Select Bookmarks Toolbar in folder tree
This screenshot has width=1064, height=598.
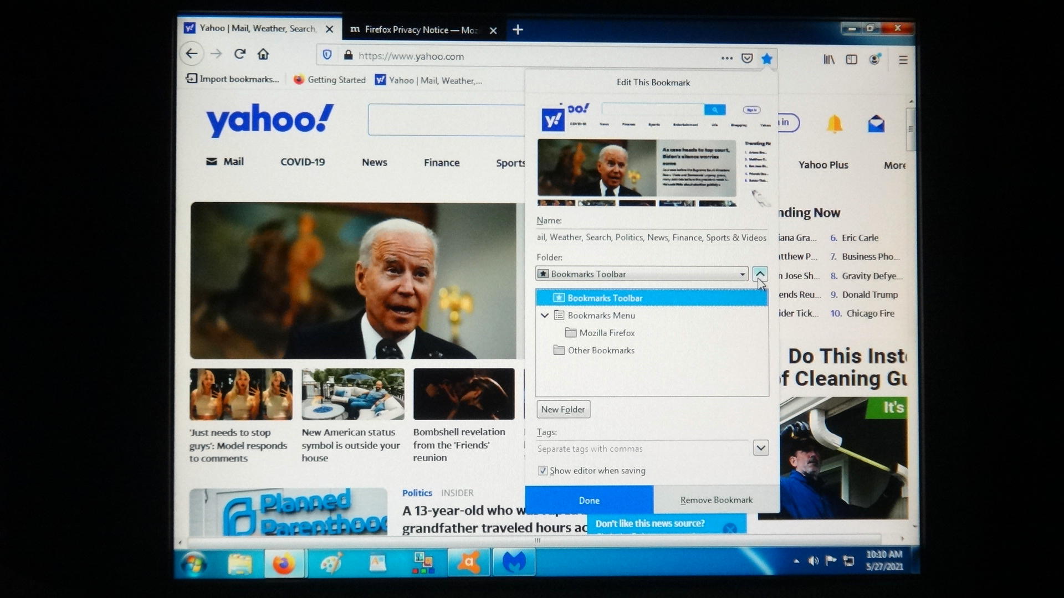(652, 298)
